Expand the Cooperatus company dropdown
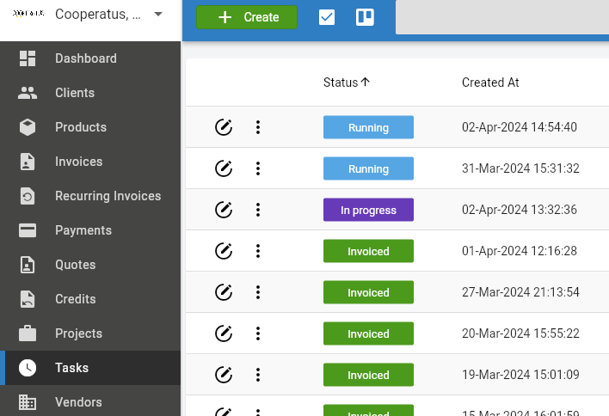The height and width of the screenshot is (416, 609). pos(158,15)
